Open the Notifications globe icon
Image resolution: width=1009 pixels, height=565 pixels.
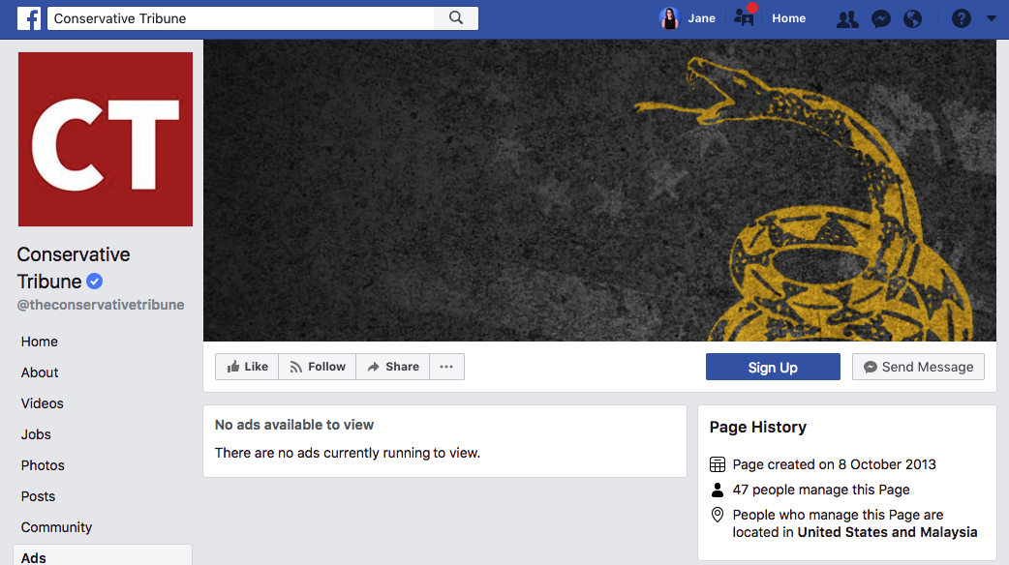[912, 19]
